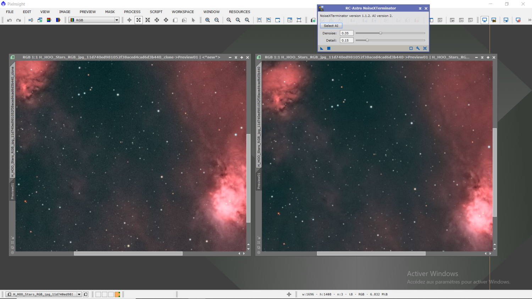Shade the left clone image window

pyautogui.click(x=236, y=57)
